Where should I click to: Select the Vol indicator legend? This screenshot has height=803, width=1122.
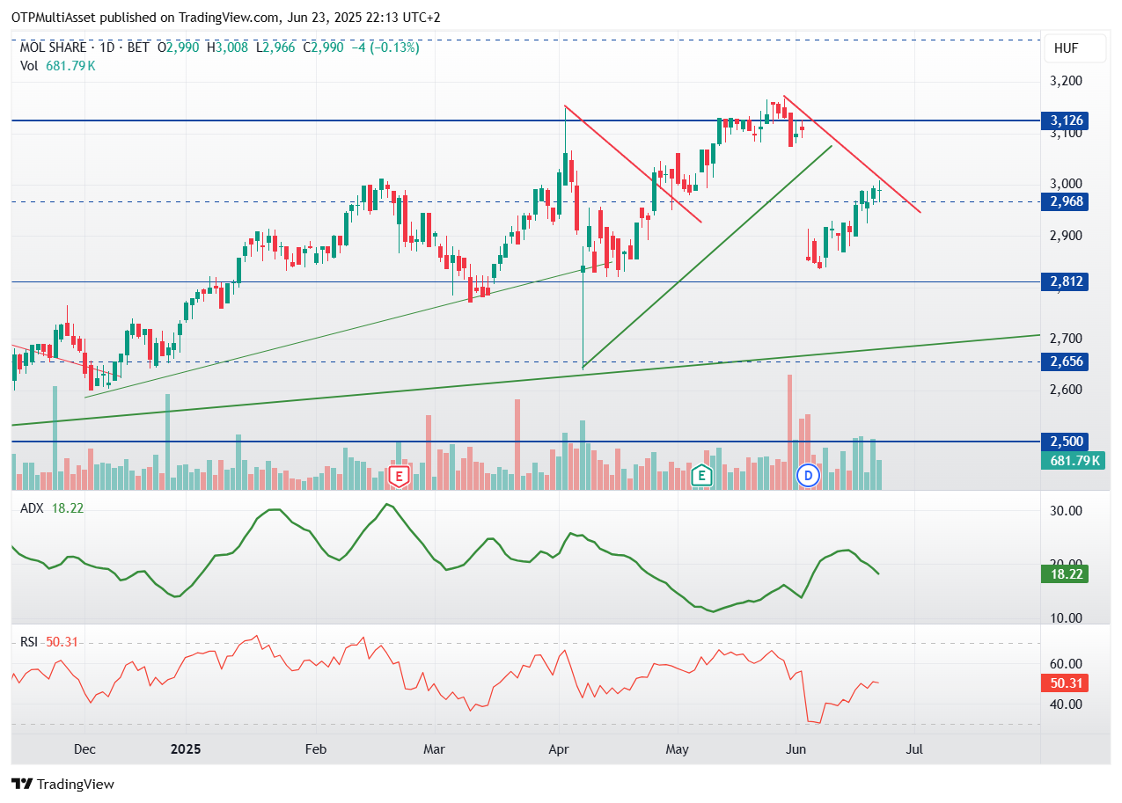coord(30,66)
